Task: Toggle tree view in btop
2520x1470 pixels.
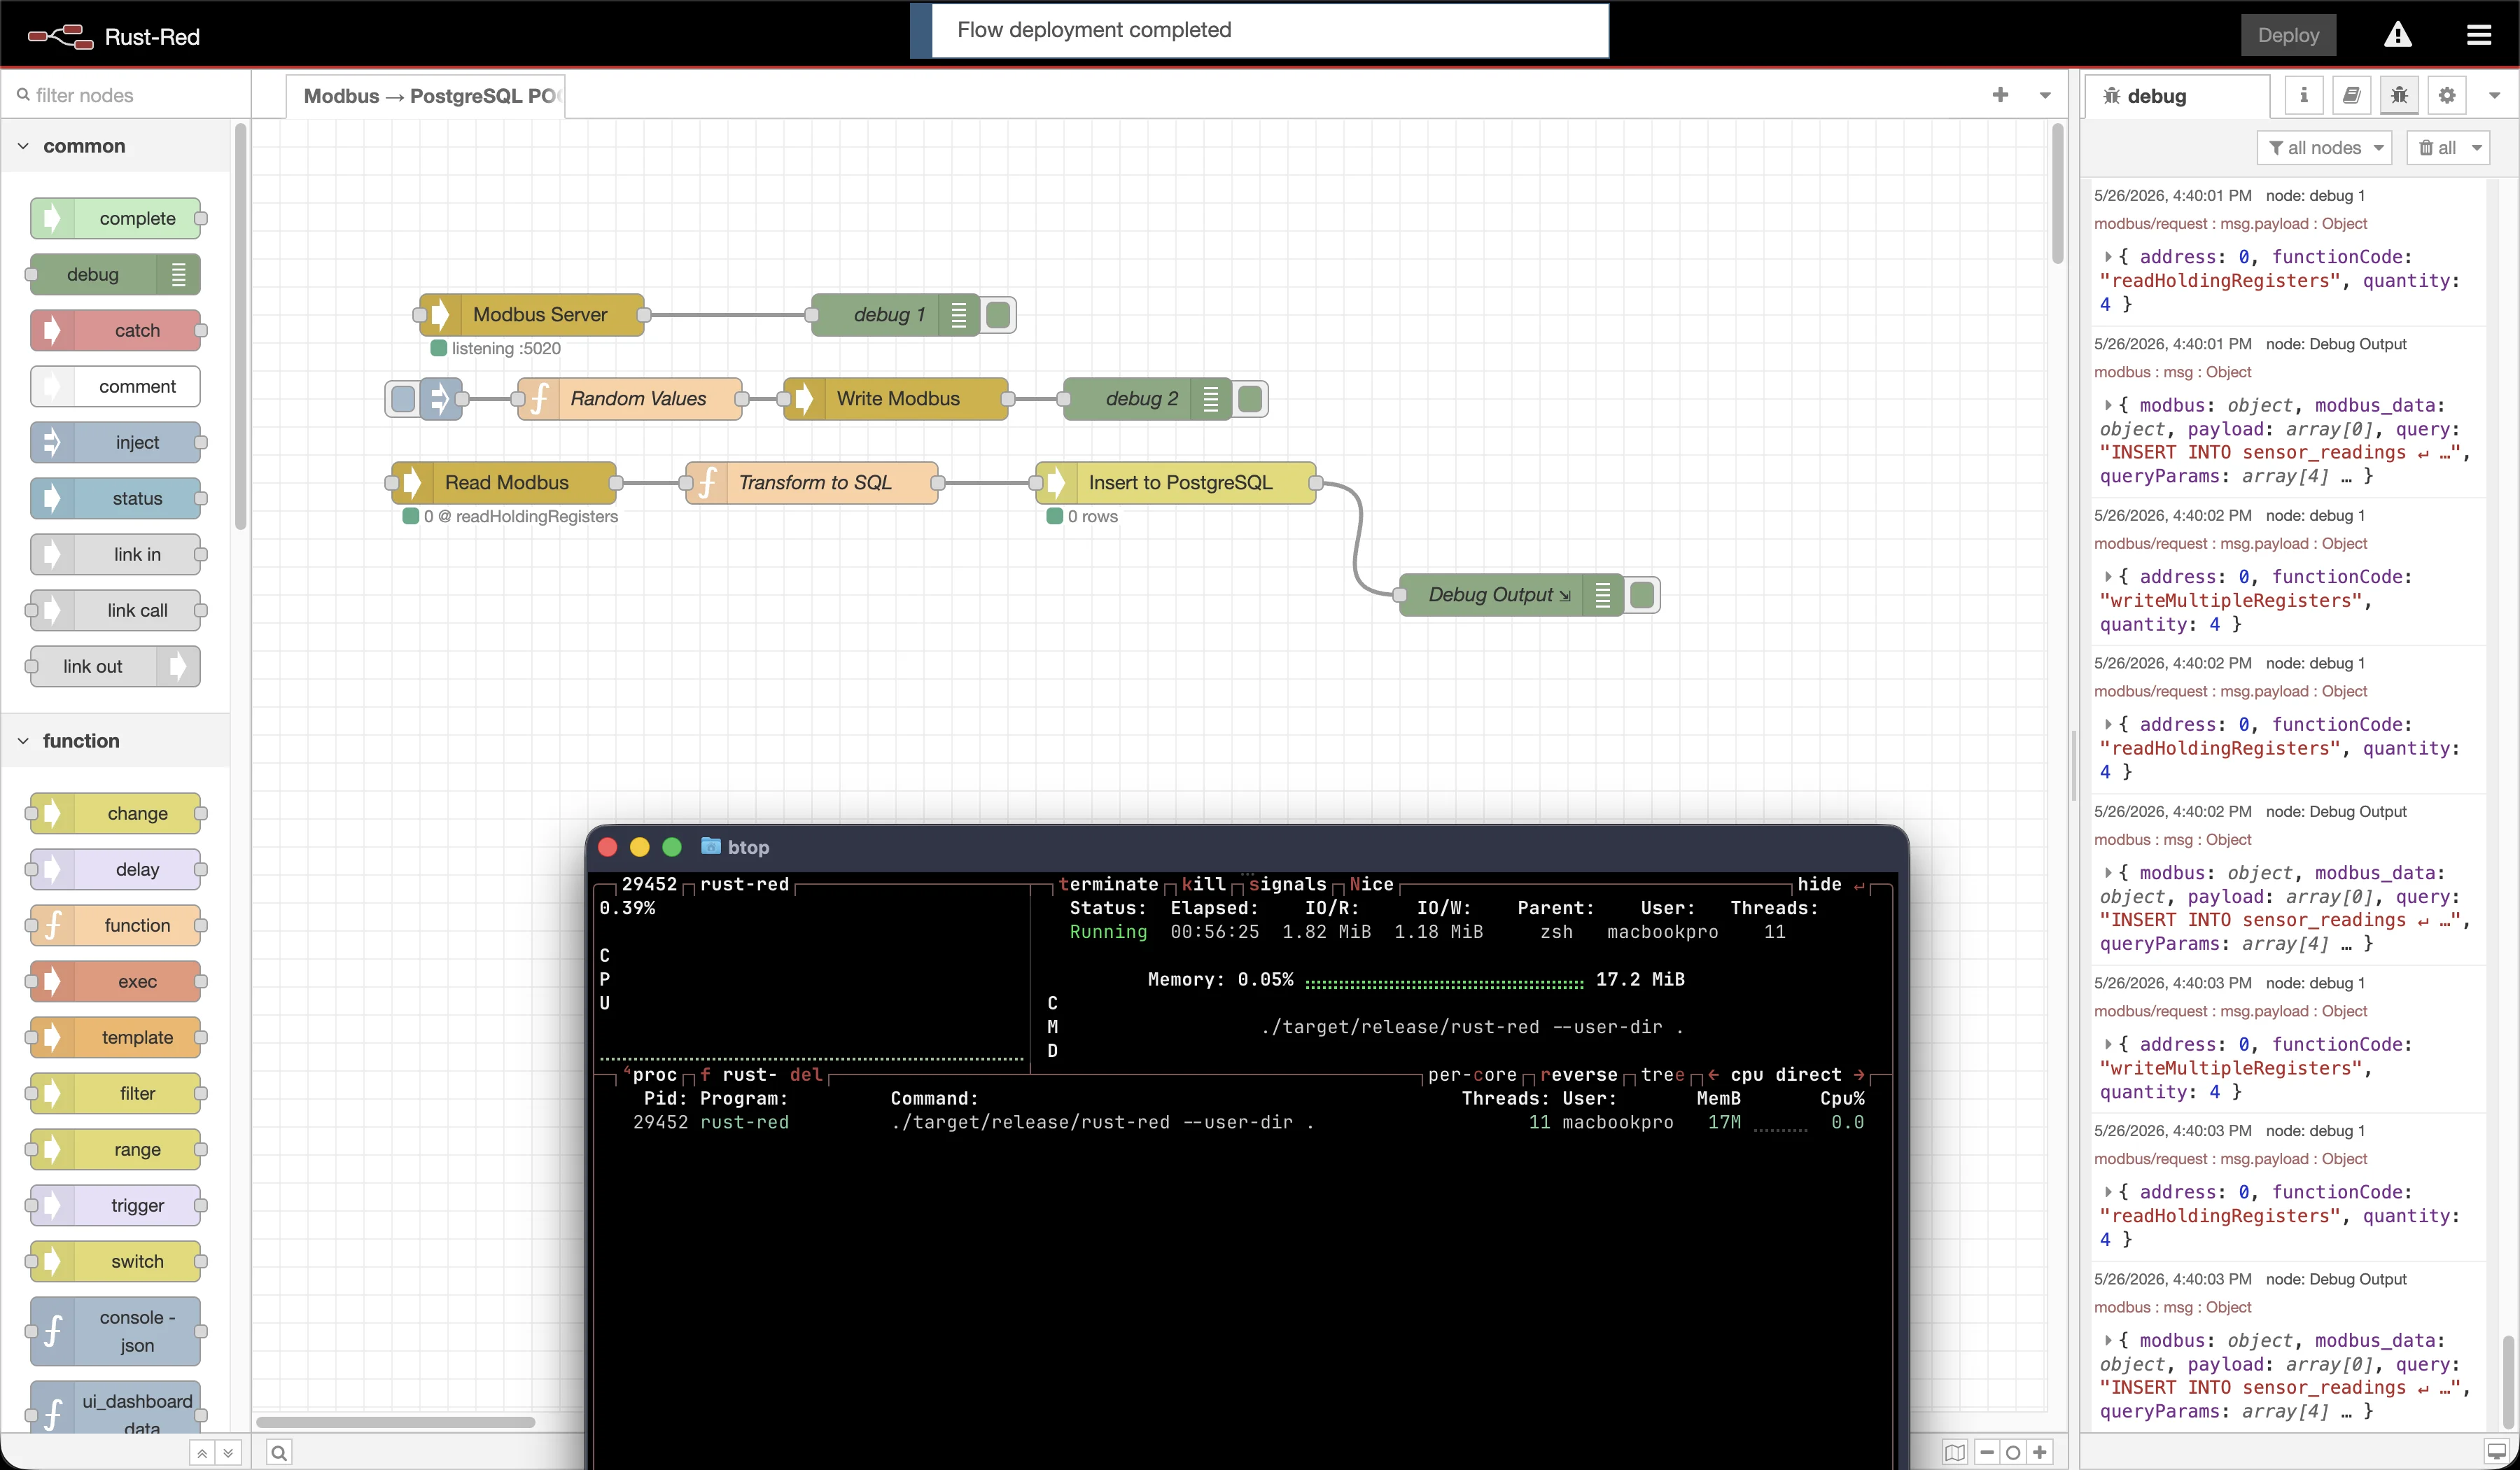Action: click(x=1663, y=1075)
